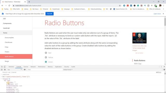Show the console sidebar icon
Image resolution: width=166 pixels, height=93 pixels.
click(2, 70)
